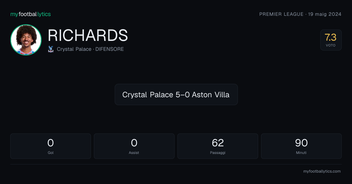Click the Passaggi label text
The image size is (352, 184).
pyautogui.click(x=218, y=152)
